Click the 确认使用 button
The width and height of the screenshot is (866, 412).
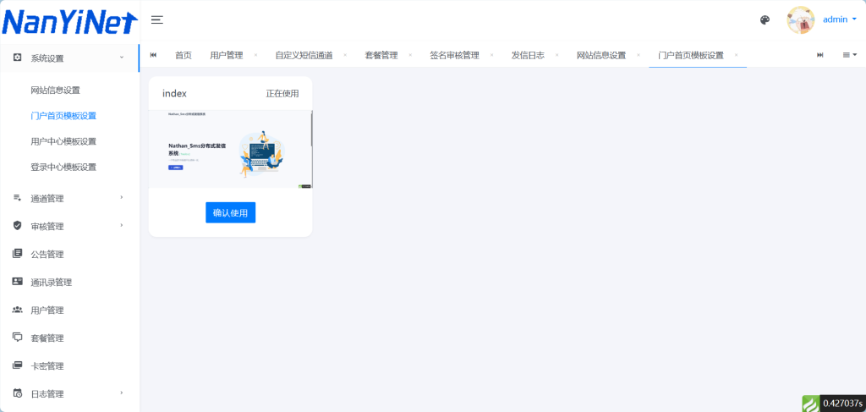[x=230, y=212]
